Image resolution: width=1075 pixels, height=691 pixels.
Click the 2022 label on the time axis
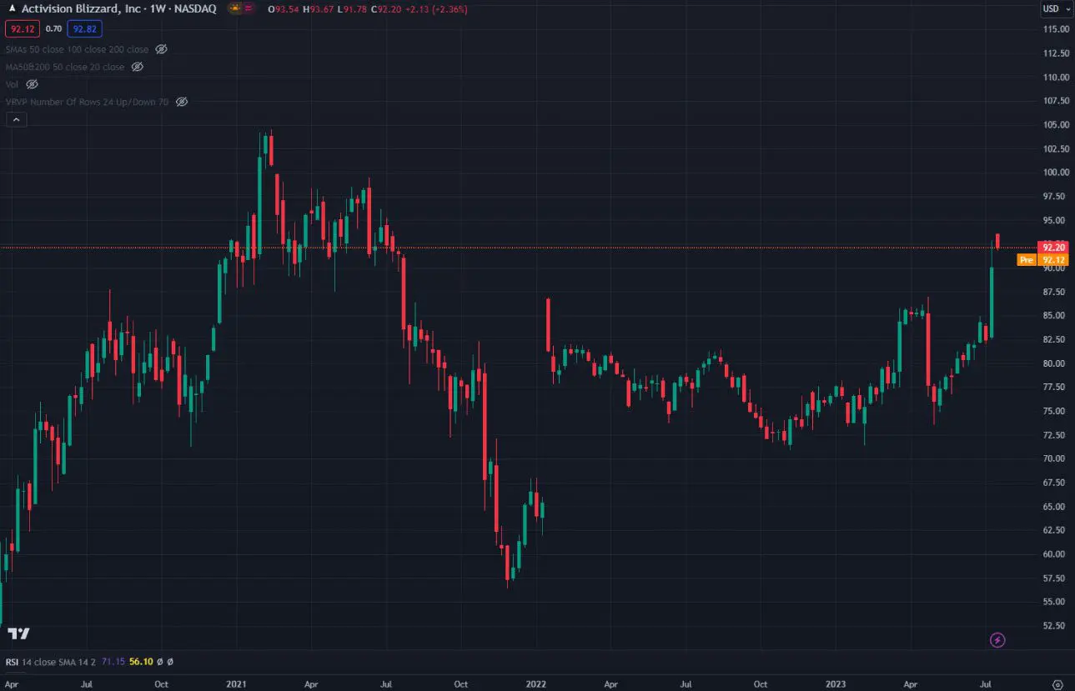coord(535,683)
